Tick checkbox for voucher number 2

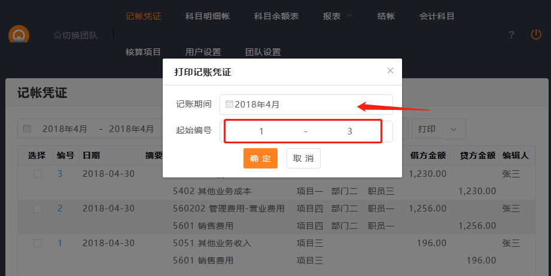point(37,208)
